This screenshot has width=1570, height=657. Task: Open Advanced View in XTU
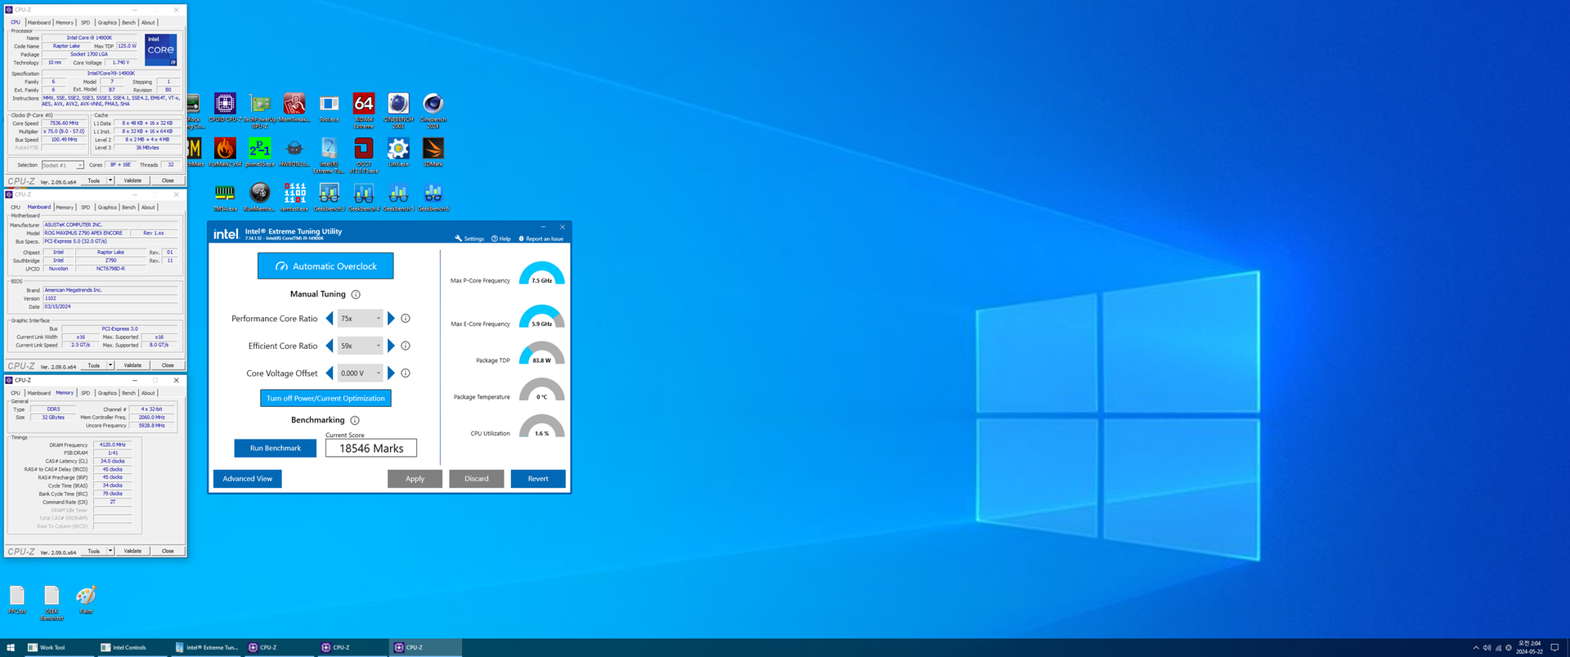pos(247,479)
